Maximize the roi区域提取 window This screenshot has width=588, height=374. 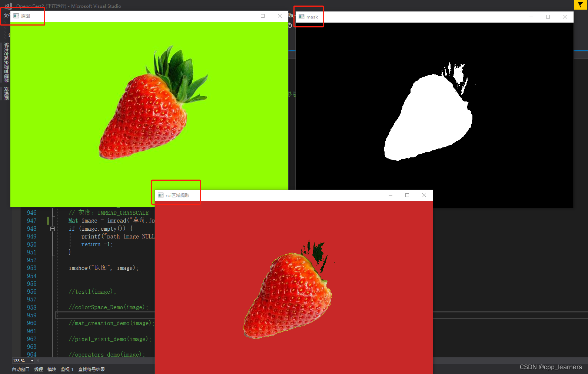click(x=407, y=195)
